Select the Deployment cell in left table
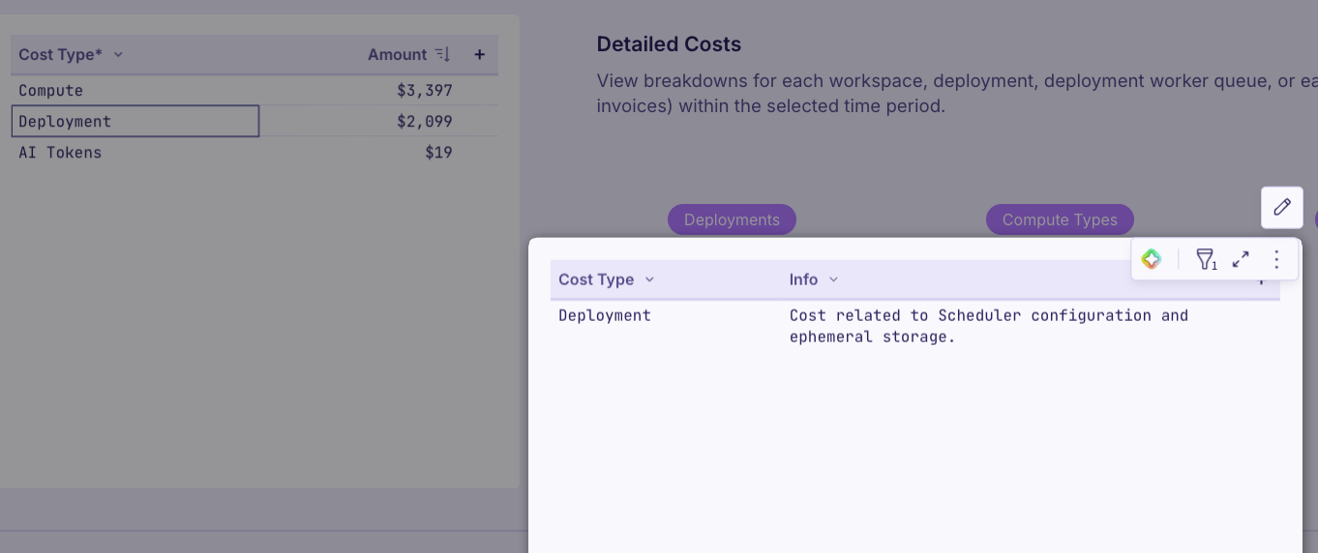 (135, 121)
